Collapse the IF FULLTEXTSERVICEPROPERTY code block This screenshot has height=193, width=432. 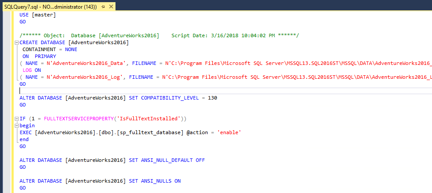pos(16,119)
